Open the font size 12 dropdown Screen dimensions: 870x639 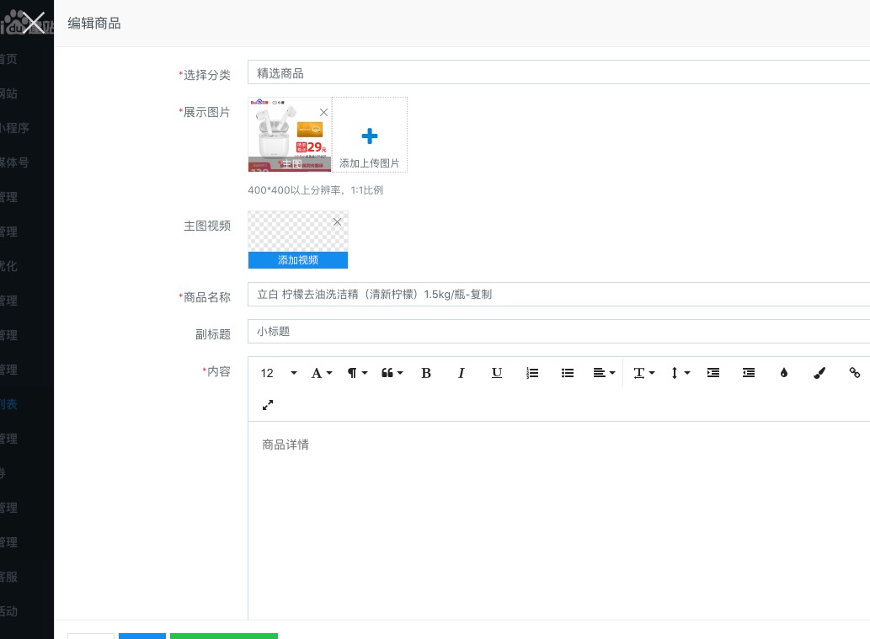pos(279,373)
